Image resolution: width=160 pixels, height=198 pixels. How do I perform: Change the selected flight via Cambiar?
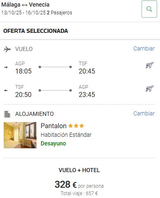point(144,48)
